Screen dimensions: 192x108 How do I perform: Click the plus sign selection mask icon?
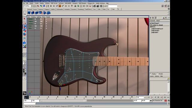69,6
